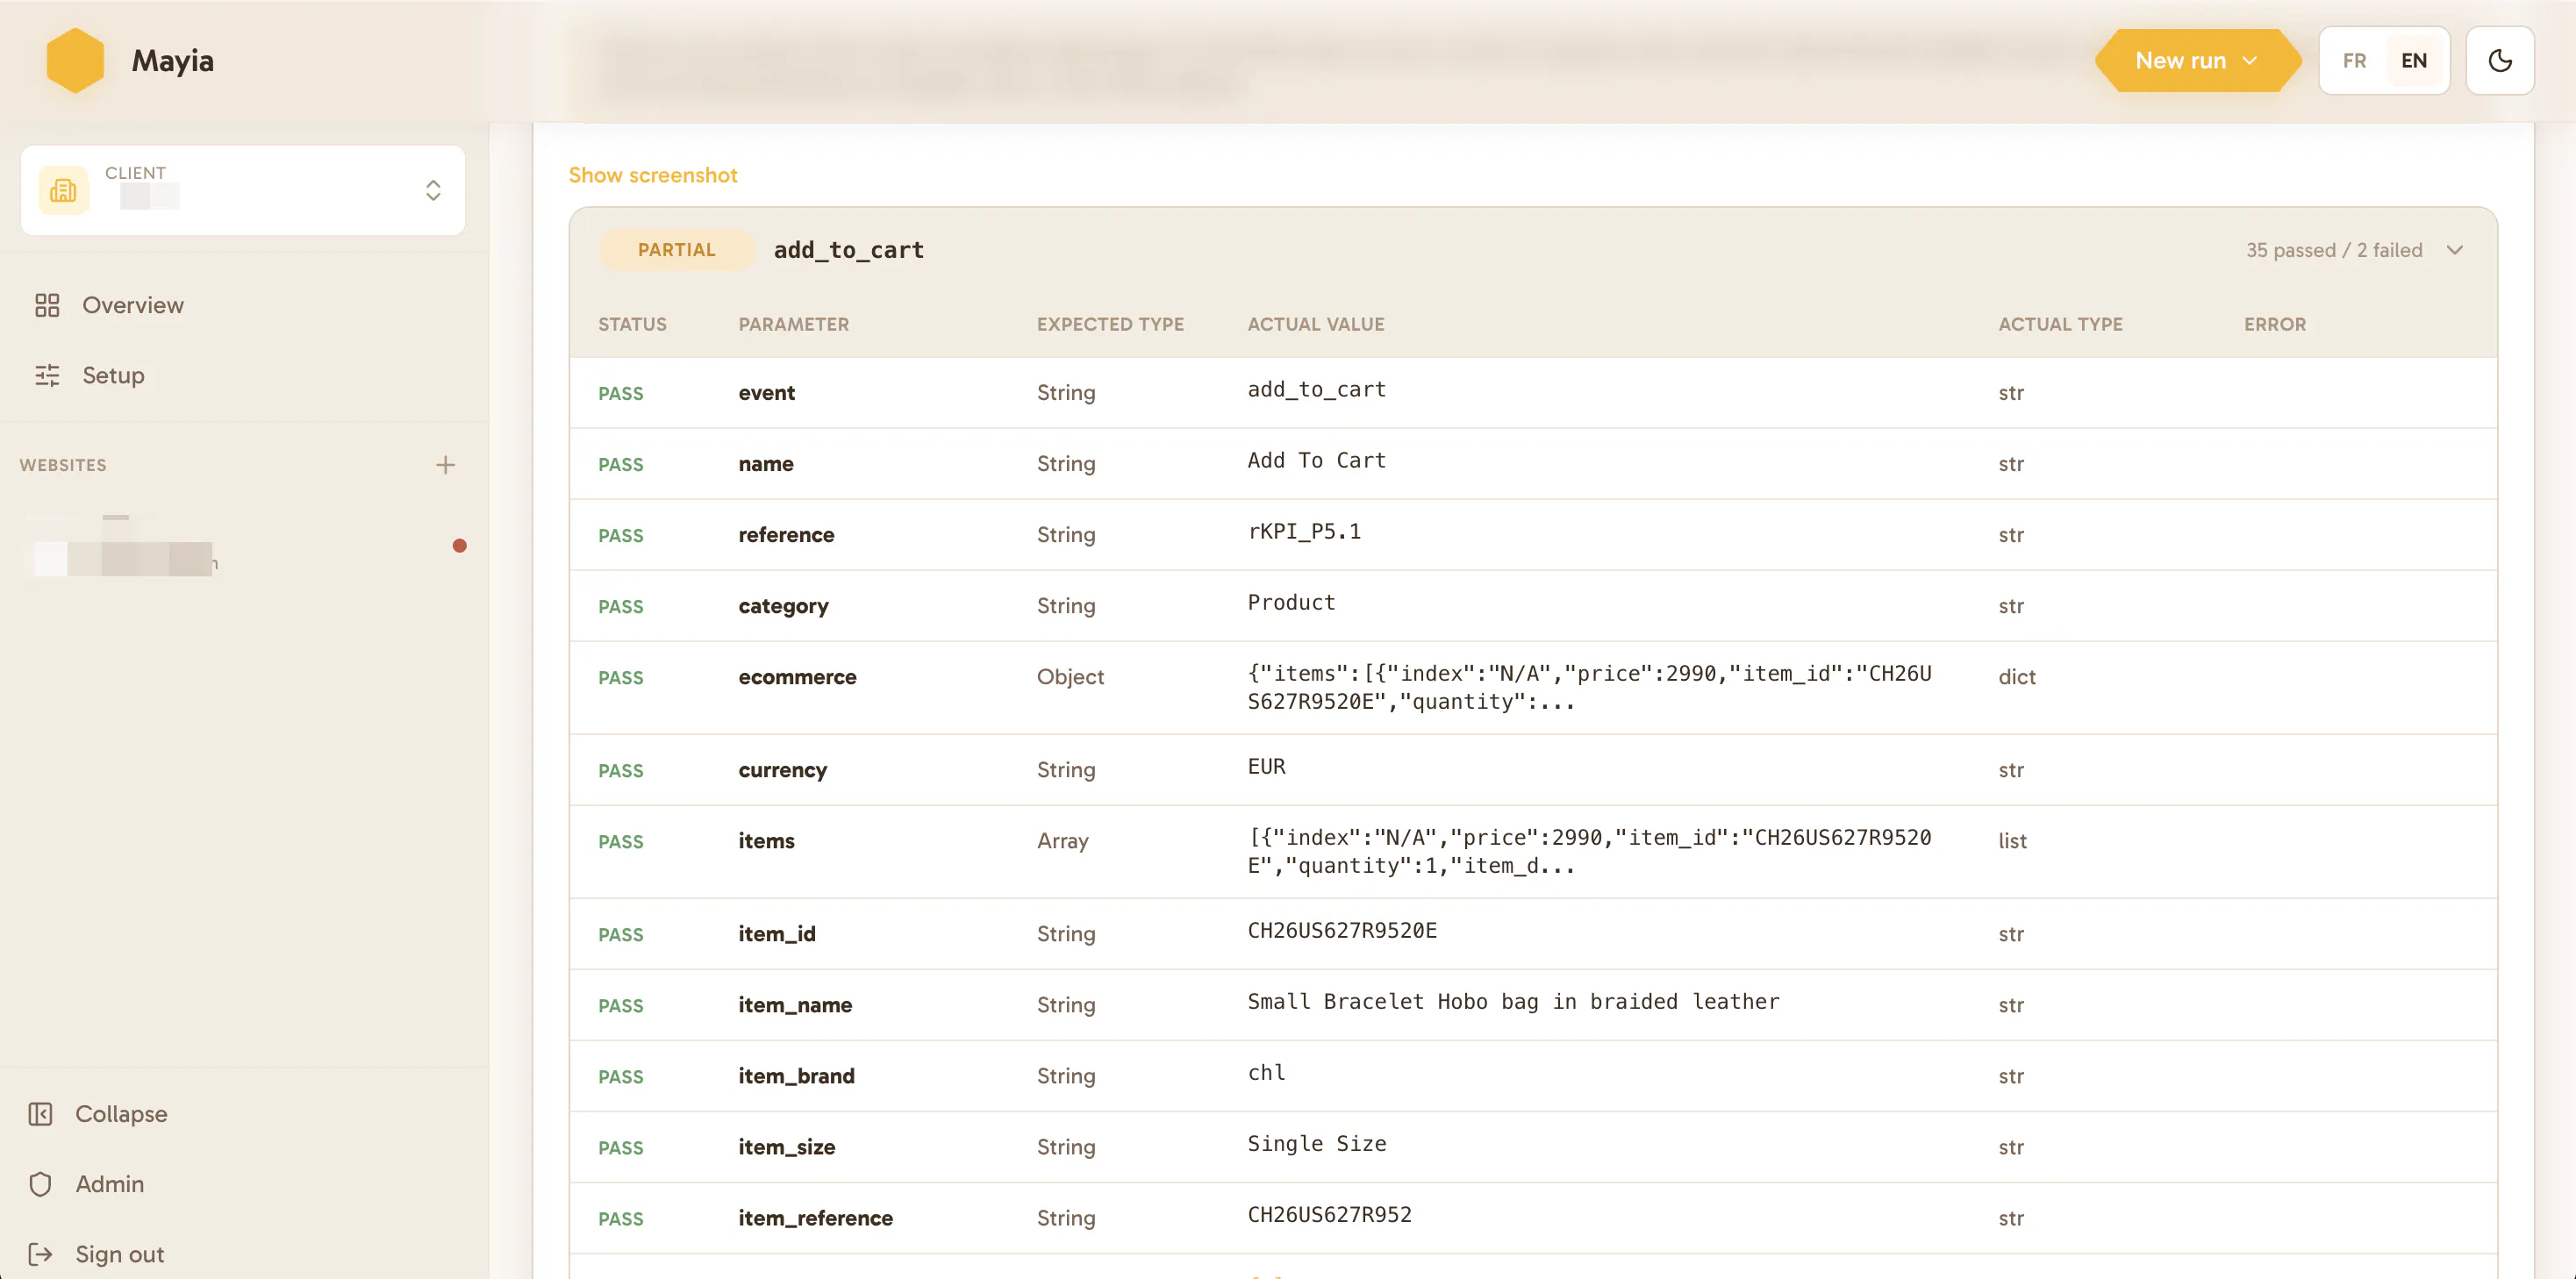Select the name parameter cell

click(765, 464)
